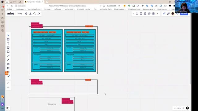Go back in the browser
Screen dimensions: 198x111
point(7,6)
